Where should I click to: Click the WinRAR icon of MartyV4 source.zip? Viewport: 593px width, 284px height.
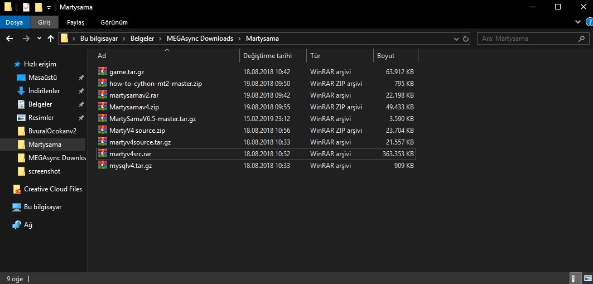click(103, 130)
